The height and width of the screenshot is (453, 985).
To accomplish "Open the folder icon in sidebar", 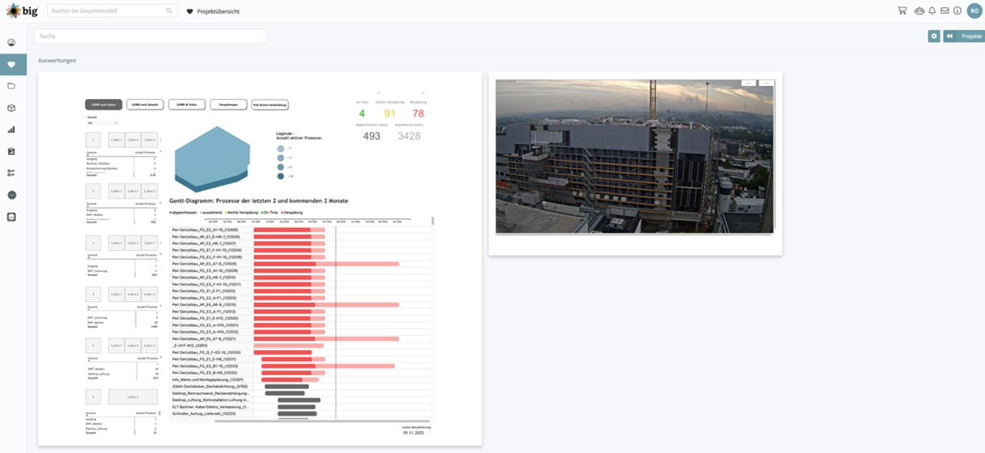I will point(11,86).
